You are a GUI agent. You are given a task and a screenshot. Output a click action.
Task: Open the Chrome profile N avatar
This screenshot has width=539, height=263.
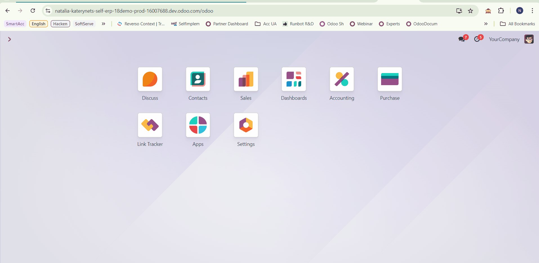point(520,11)
